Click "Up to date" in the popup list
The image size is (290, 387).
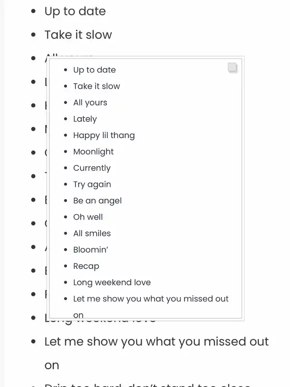[94, 70]
